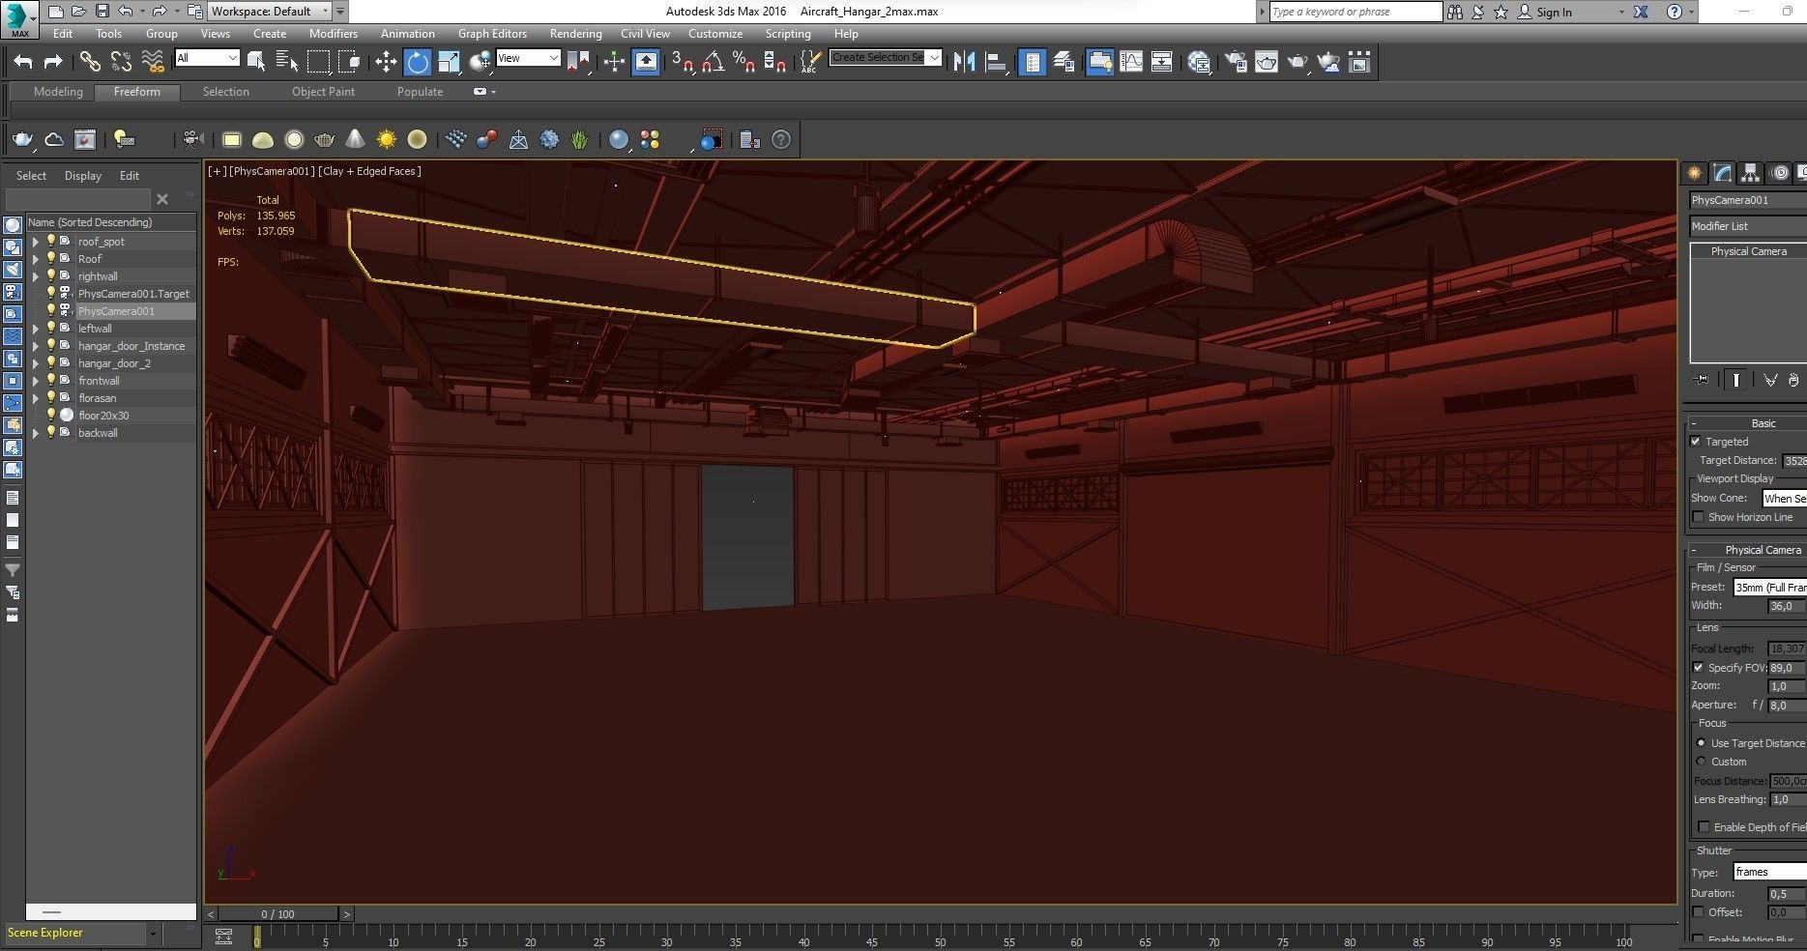The width and height of the screenshot is (1807, 951).
Task: Choose the Select and Scale tool
Action: coord(449,62)
